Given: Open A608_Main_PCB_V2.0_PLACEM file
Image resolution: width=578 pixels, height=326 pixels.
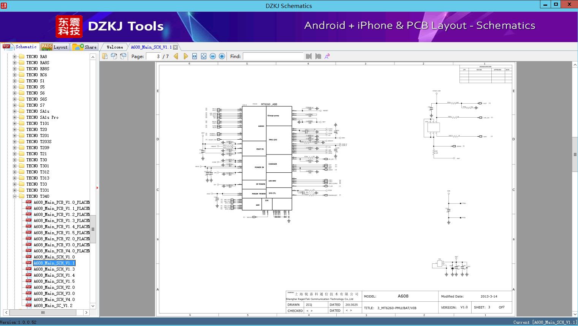Looking at the screenshot, I should pos(62,239).
